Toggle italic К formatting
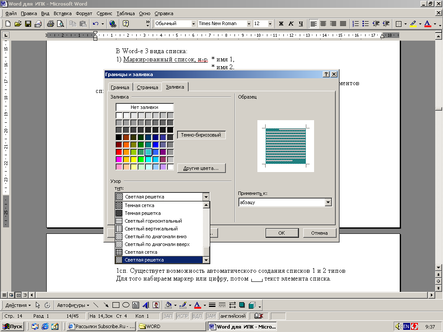Screen dimensions: 443x332 tap(291, 24)
